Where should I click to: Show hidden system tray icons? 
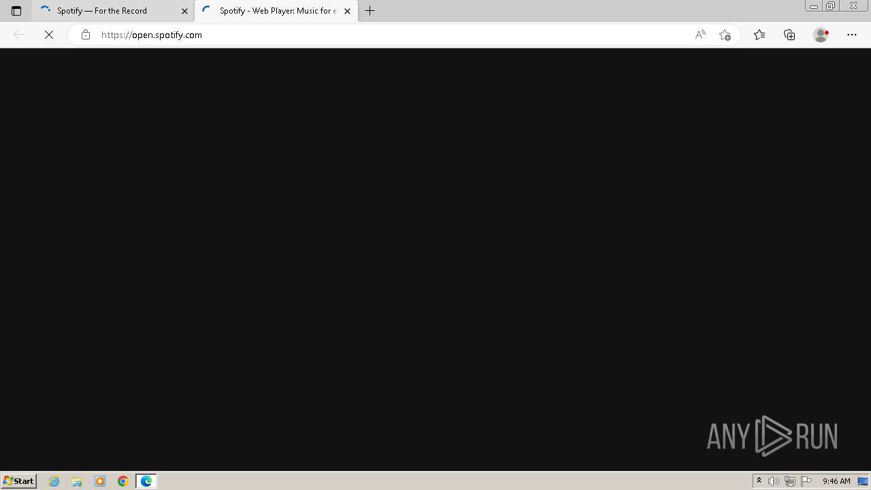[759, 481]
